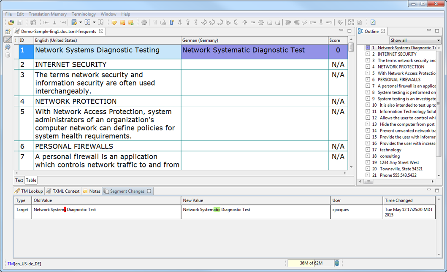Select outline item '19 1234 Any Street West'
This screenshot has height=272, width=447.
click(396, 162)
